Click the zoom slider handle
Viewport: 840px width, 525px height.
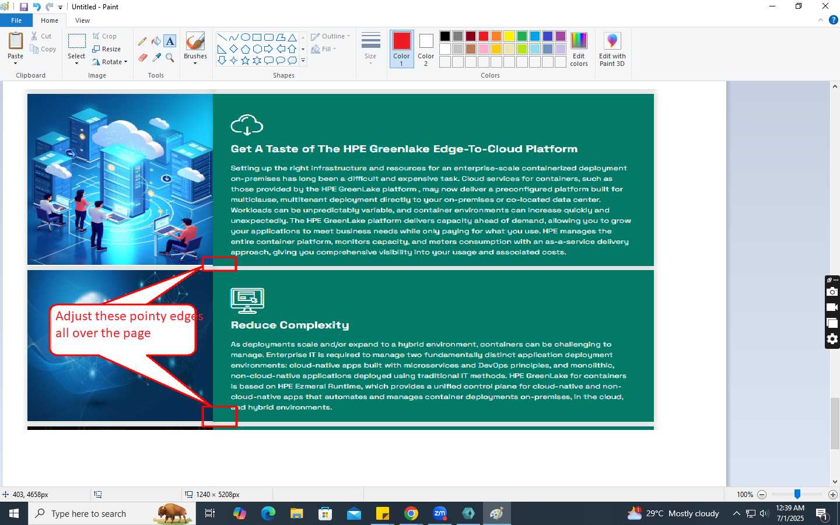[797, 494]
